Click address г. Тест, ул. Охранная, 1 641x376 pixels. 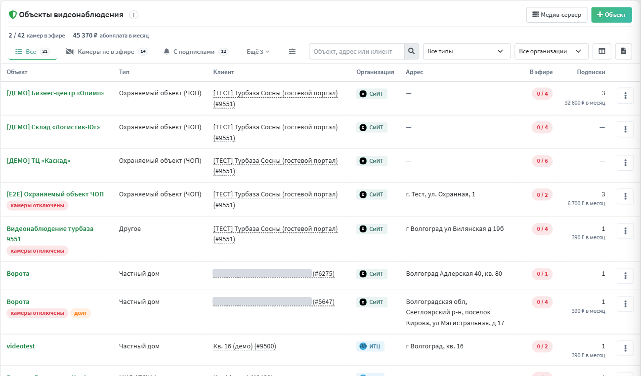tap(440, 194)
